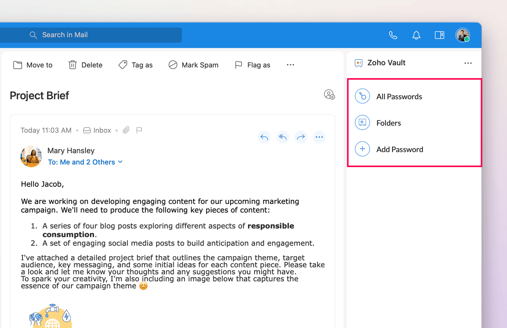
Task: Toggle the side panel layout icon
Action: pyautogui.click(x=439, y=35)
